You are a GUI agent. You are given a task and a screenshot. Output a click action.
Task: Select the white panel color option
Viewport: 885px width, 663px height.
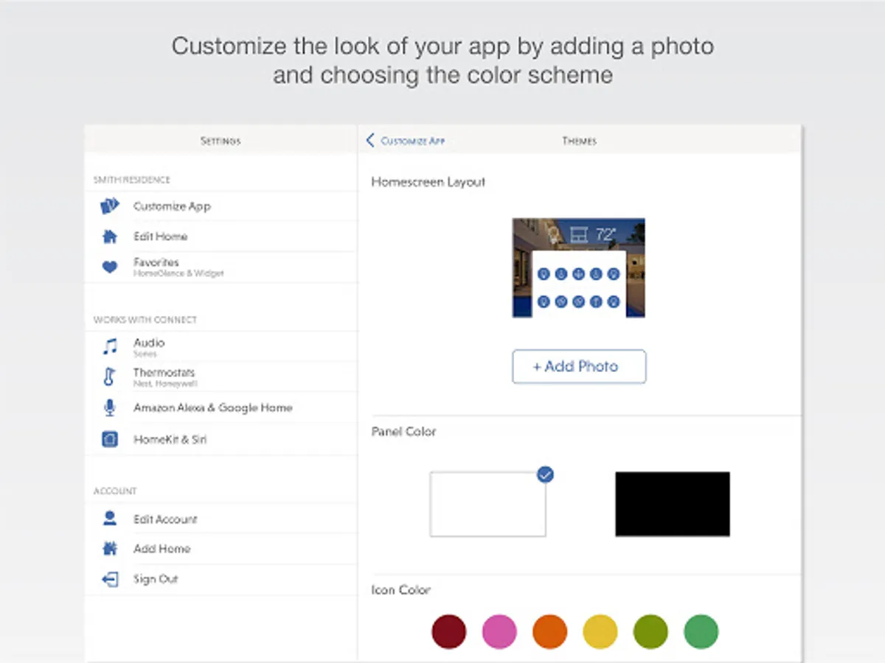point(487,504)
